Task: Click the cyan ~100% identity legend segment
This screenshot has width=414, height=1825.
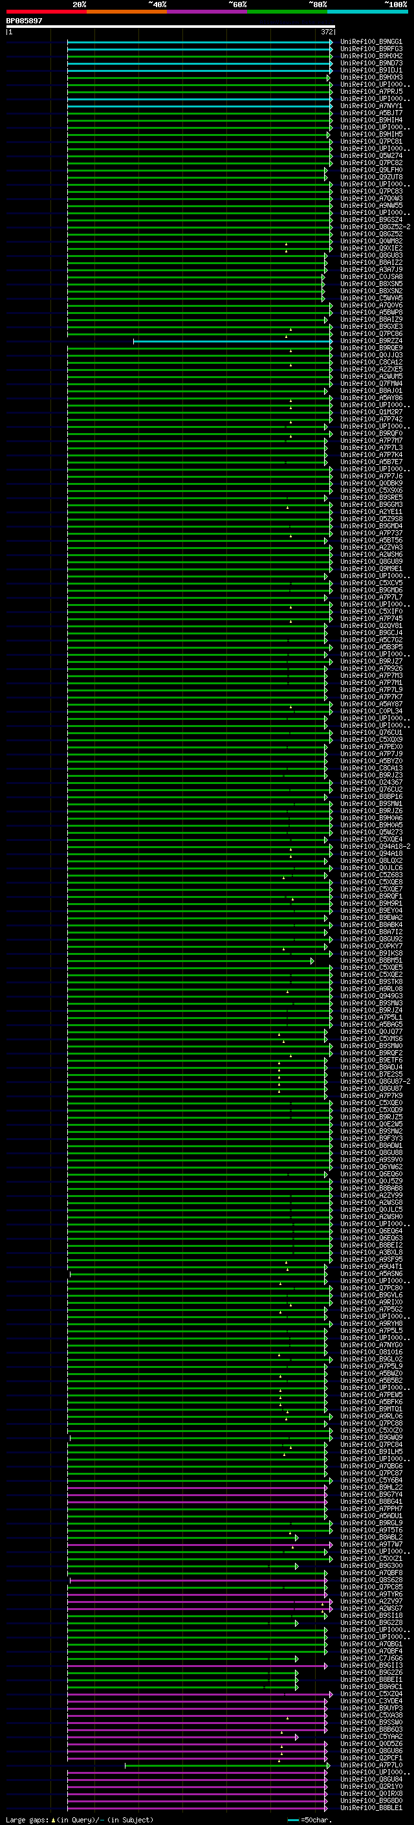Action: click(367, 12)
